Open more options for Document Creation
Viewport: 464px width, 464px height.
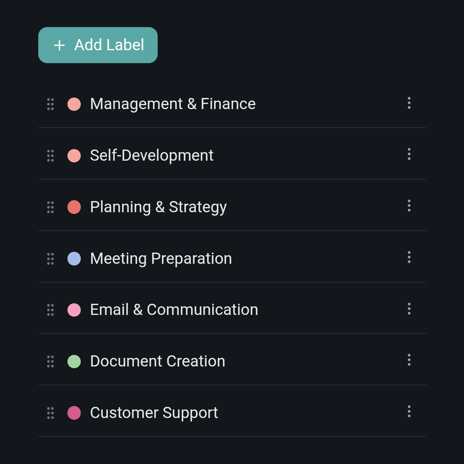click(409, 360)
